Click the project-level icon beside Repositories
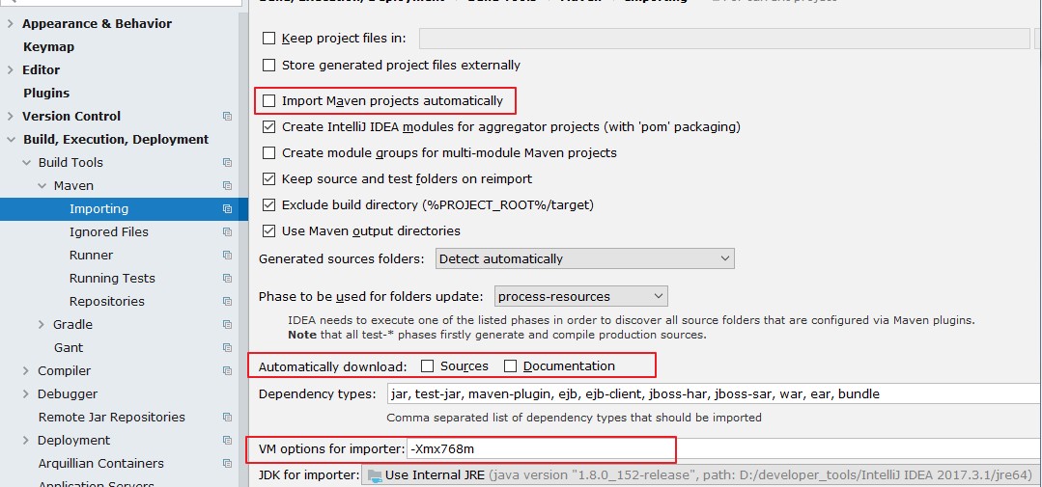The image size is (1042, 487). tap(227, 302)
